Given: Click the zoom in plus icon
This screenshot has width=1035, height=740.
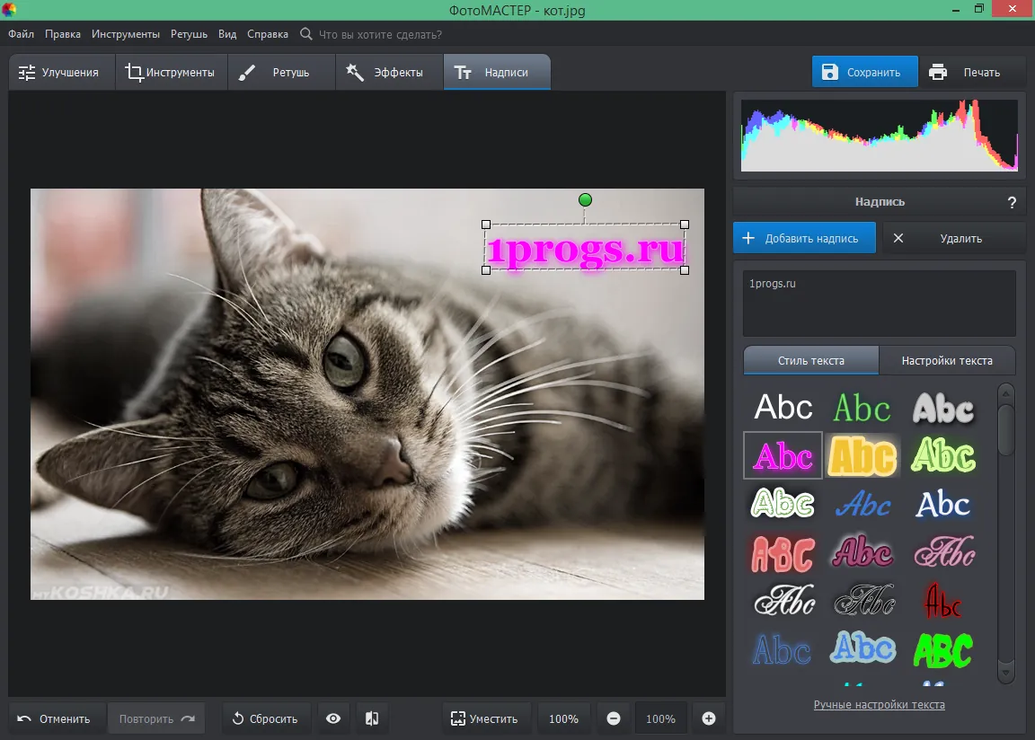Looking at the screenshot, I should [708, 718].
